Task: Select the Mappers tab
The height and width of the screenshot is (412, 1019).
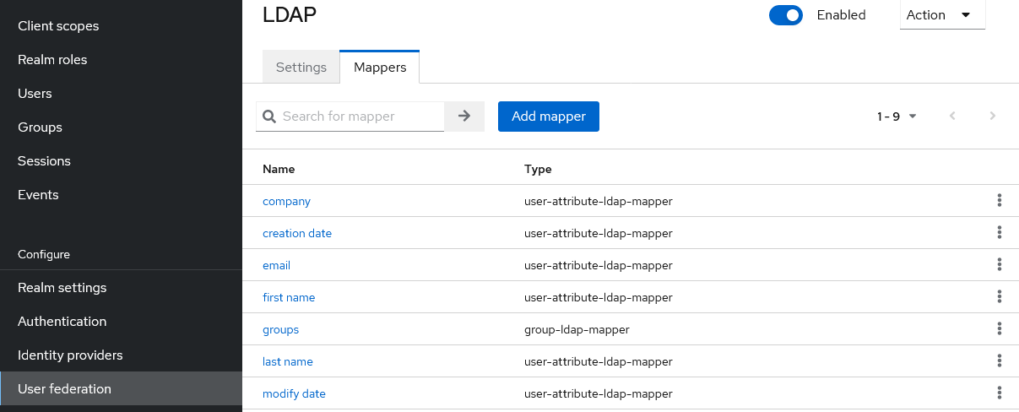Action: point(380,68)
